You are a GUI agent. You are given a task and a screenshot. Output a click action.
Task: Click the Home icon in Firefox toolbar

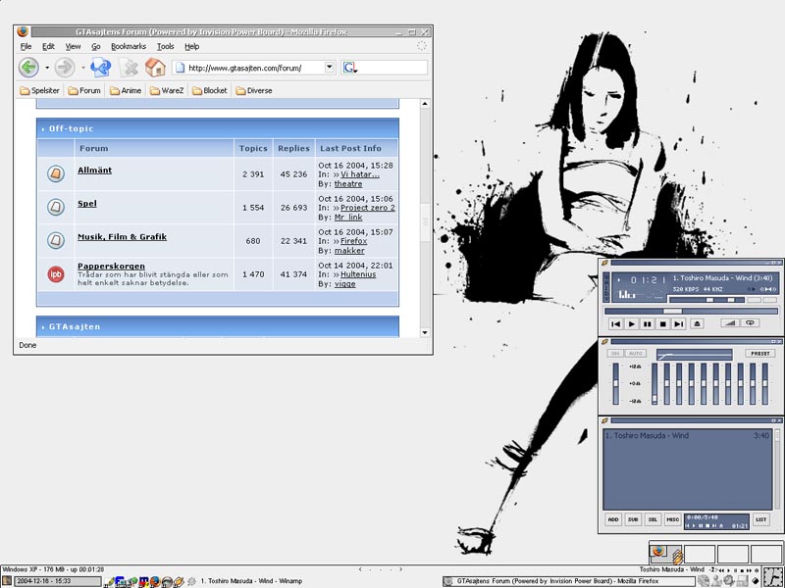155,68
